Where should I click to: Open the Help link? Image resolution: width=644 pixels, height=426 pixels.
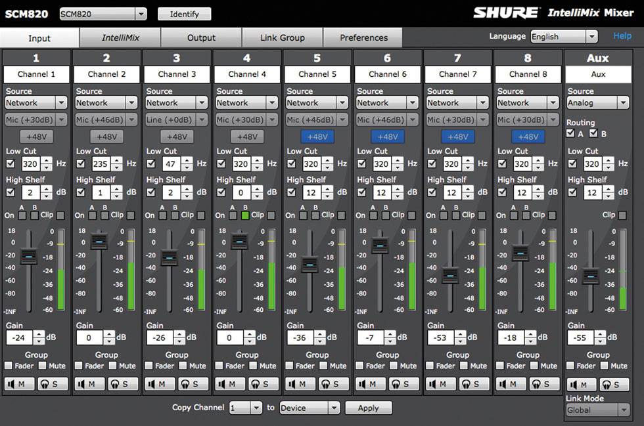622,36
